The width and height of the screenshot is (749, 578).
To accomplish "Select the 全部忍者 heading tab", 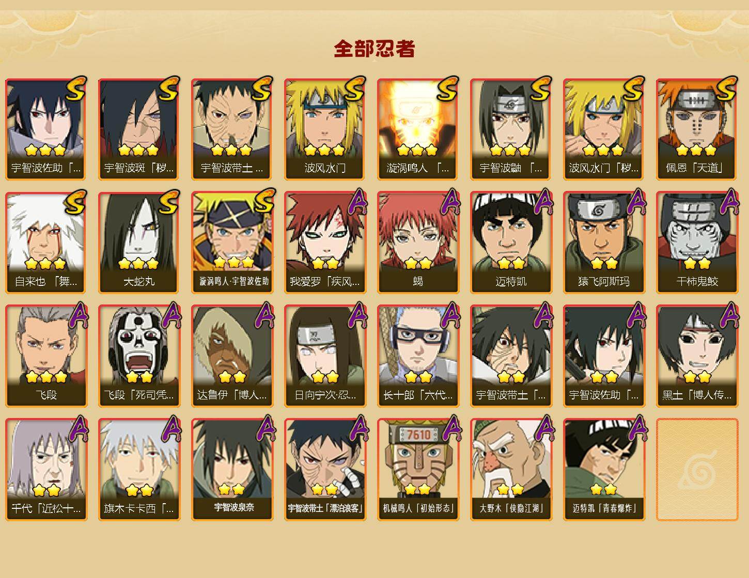I will pyautogui.click(x=374, y=49).
